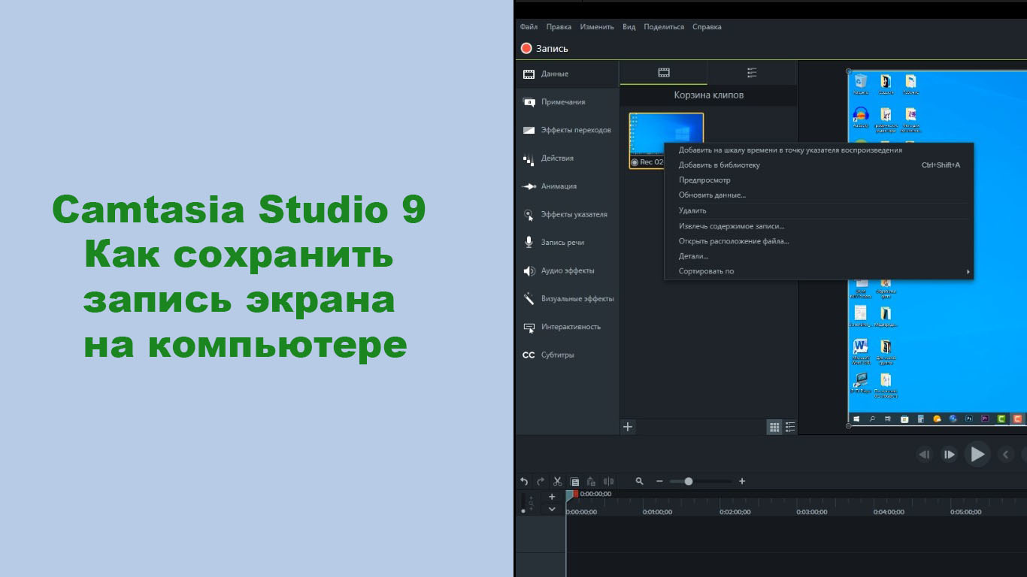
Task: Expand the track options chevron
Action: (x=552, y=509)
